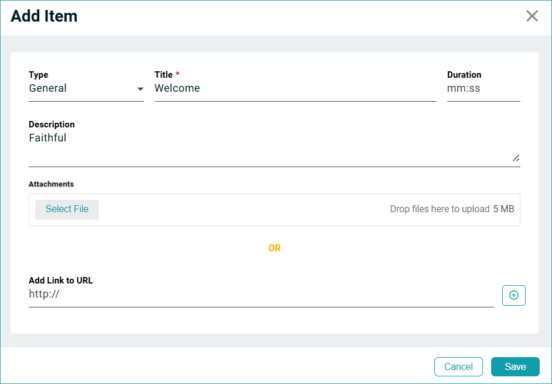Click the Description resize handle
The image size is (552, 384).
516,158
